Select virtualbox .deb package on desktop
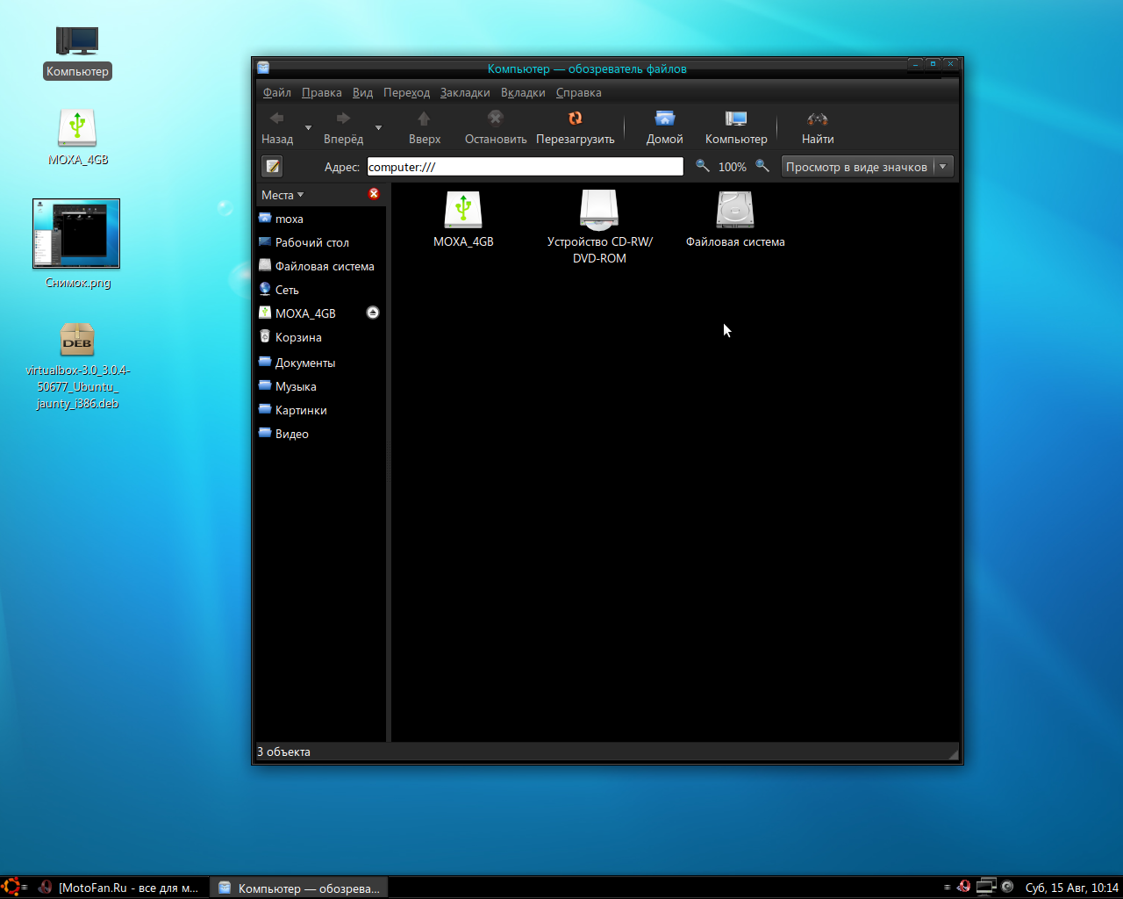 click(77, 340)
